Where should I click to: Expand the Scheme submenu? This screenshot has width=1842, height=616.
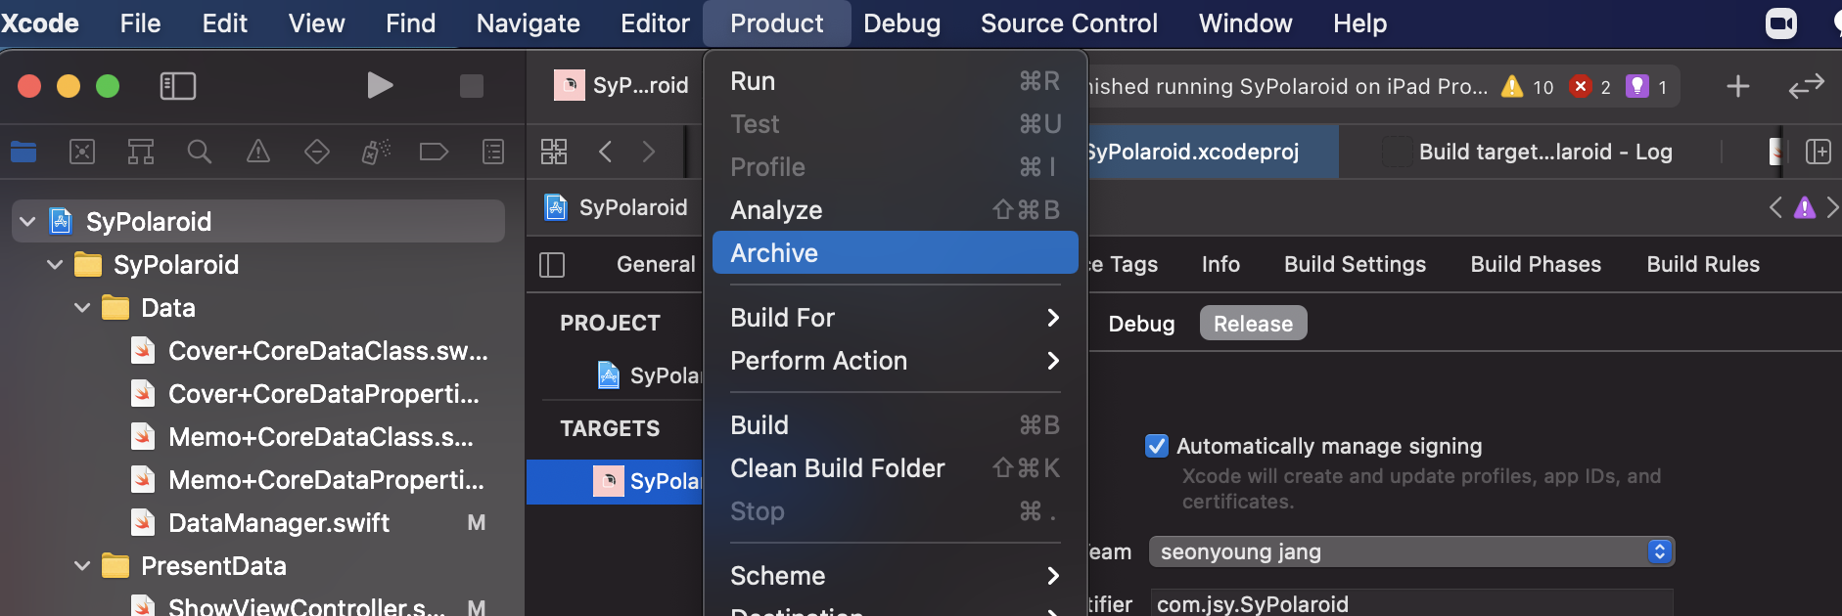[x=896, y=576]
